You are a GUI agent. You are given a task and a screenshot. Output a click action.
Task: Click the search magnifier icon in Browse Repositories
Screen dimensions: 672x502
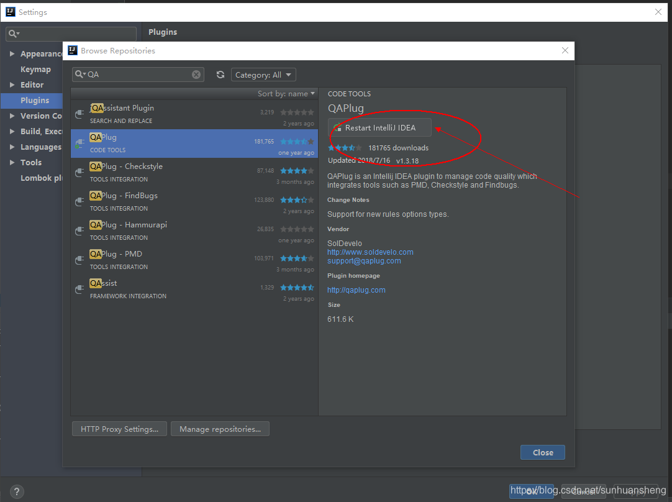coord(80,74)
